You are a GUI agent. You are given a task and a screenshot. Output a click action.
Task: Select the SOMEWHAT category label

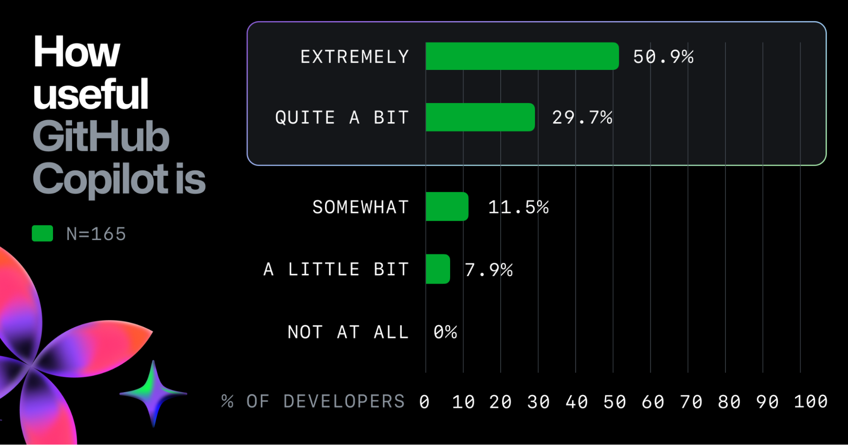[361, 207]
